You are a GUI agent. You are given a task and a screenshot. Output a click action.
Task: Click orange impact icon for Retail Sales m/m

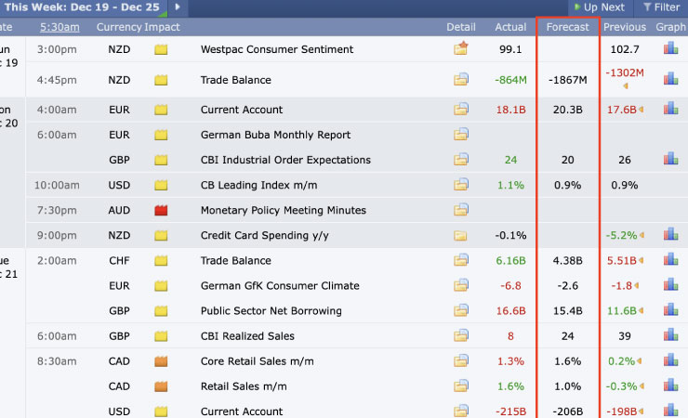[x=161, y=386]
